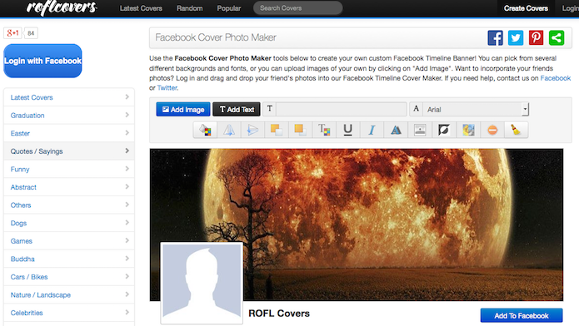Expand the Quotes / Sayings category
The height and width of the screenshot is (326, 579).
pyautogui.click(x=69, y=151)
